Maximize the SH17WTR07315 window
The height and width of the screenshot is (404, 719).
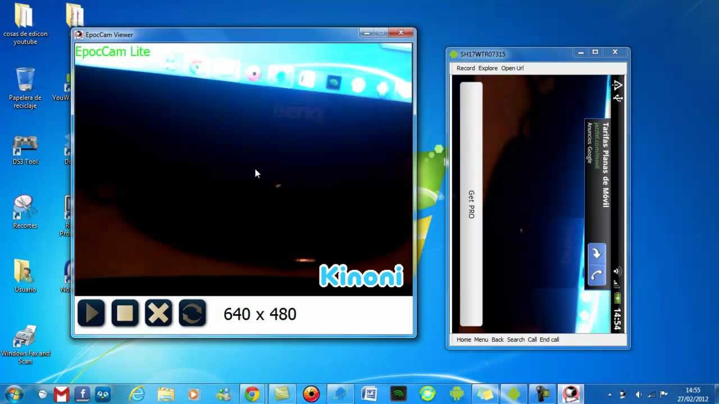click(x=595, y=52)
